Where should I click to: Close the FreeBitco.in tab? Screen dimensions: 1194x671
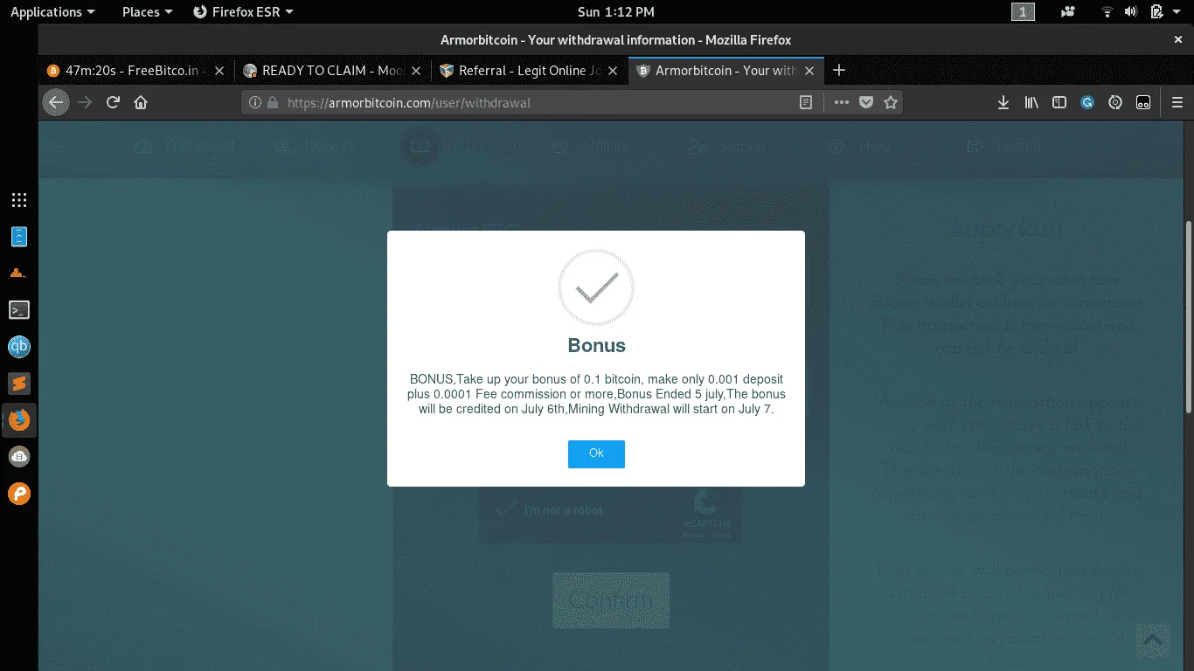pyautogui.click(x=219, y=71)
